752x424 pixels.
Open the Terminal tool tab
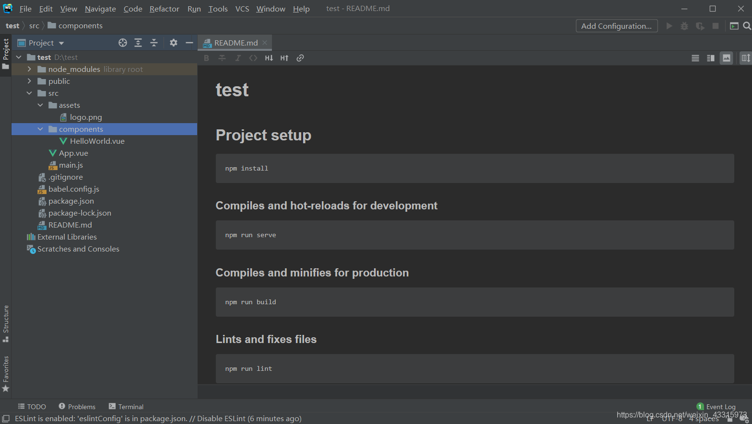tap(126, 406)
